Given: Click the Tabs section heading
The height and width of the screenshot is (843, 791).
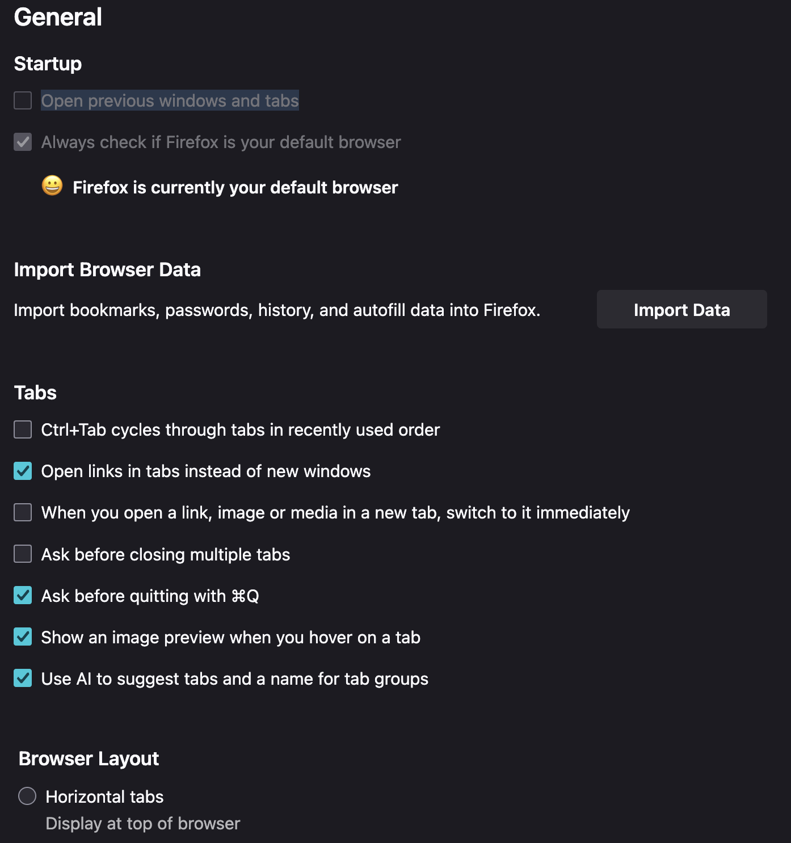Looking at the screenshot, I should click(35, 393).
